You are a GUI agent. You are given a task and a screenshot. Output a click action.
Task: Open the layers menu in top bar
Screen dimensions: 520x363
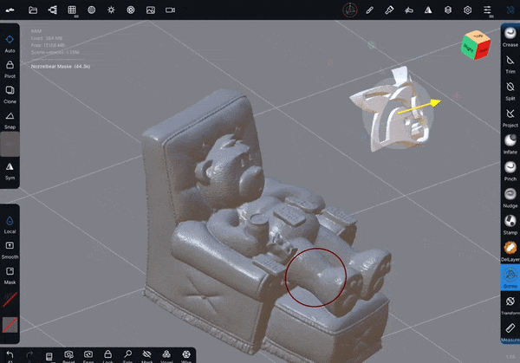tap(447, 10)
